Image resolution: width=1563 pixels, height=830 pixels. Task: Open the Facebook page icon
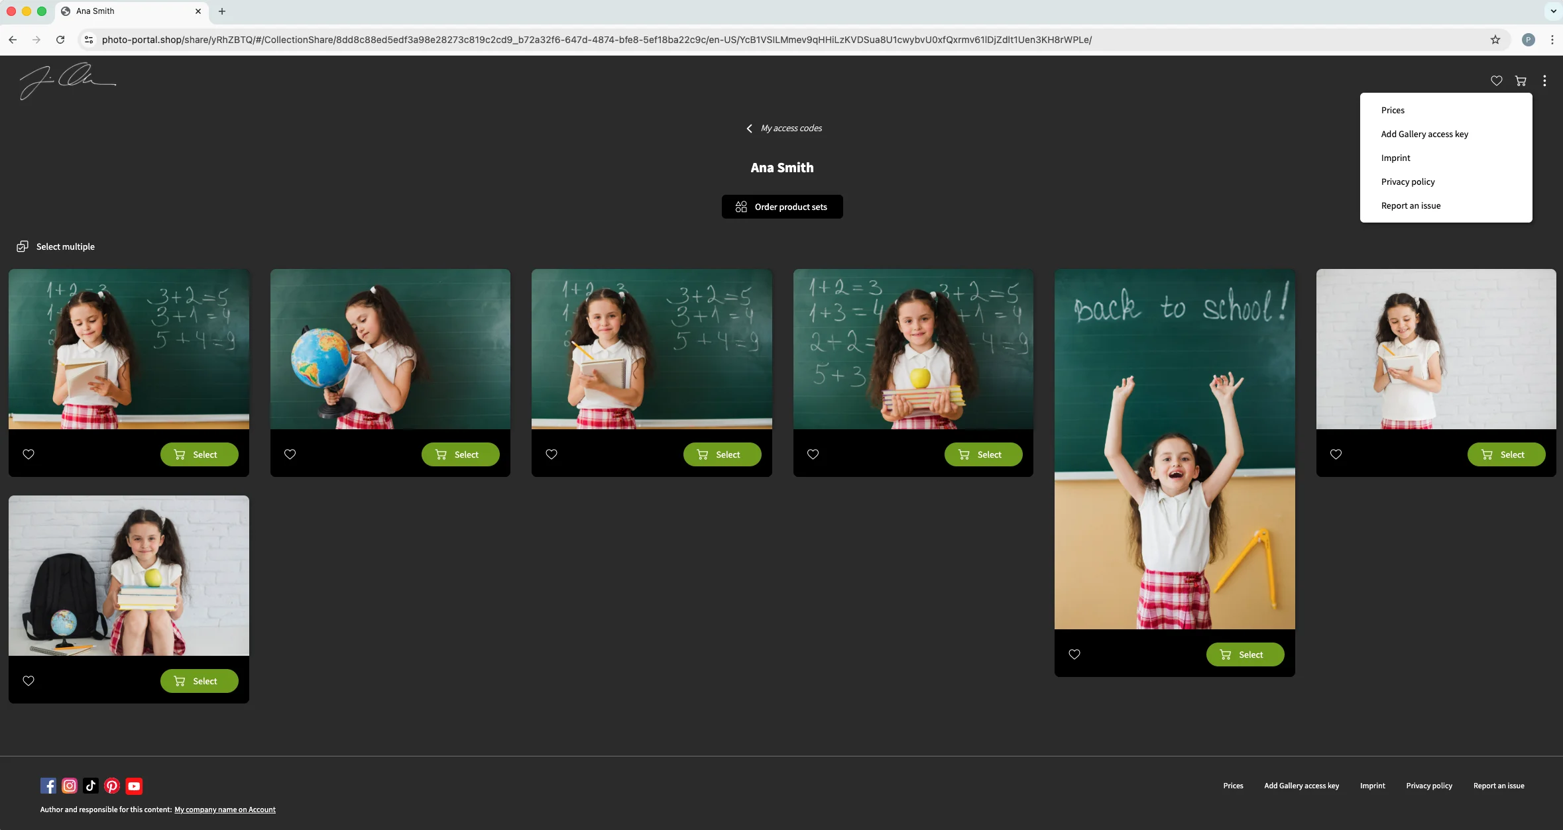tap(48, 786)
